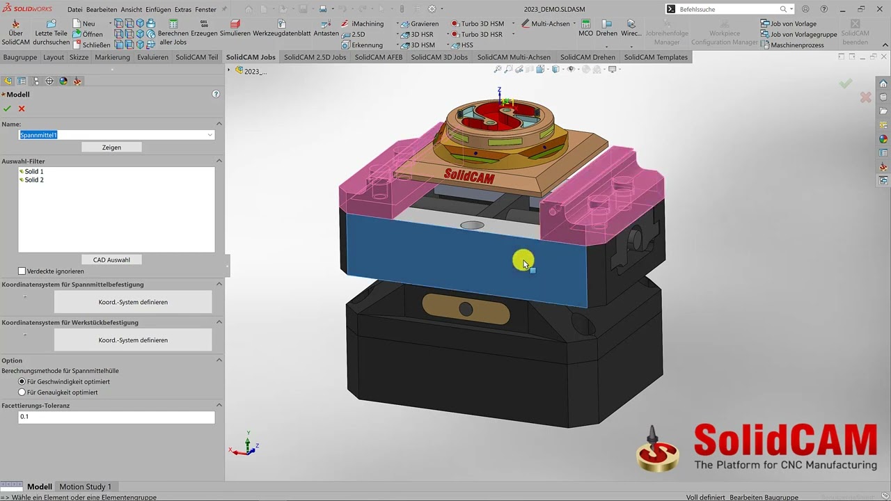
Task: Collapse the Option section
Action: [219, 360]
